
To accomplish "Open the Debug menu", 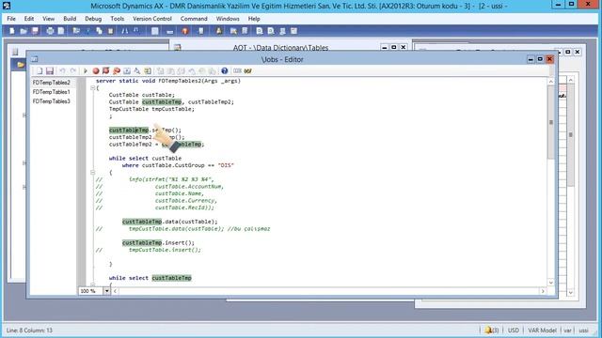I will [x=93, y=19].
